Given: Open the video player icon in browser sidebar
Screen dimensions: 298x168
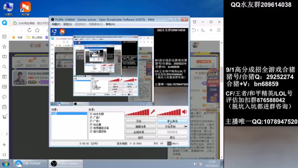Looking at the screenshot, I should pos(4,77).
